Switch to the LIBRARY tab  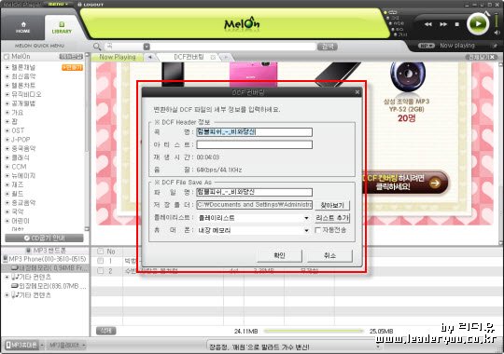62,28
